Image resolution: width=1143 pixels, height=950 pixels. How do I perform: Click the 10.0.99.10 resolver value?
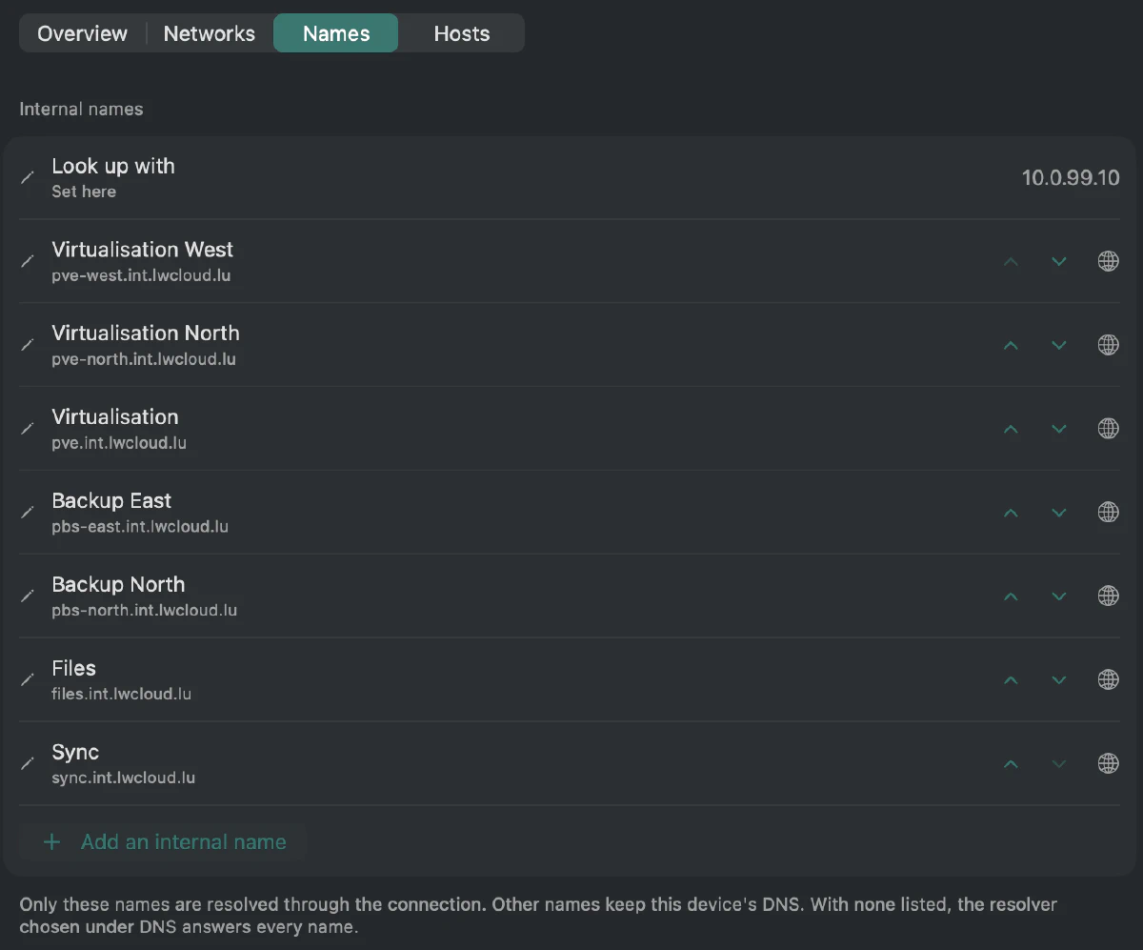[1071, 178]
